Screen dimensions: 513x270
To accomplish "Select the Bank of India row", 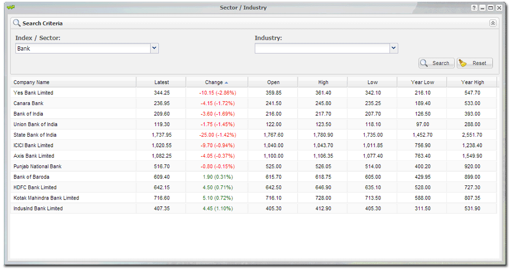I will point(253,114).
